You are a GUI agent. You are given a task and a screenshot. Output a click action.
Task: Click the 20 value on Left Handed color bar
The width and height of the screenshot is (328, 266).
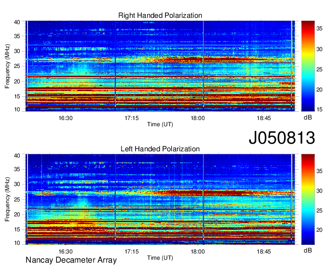click(319, 230)
